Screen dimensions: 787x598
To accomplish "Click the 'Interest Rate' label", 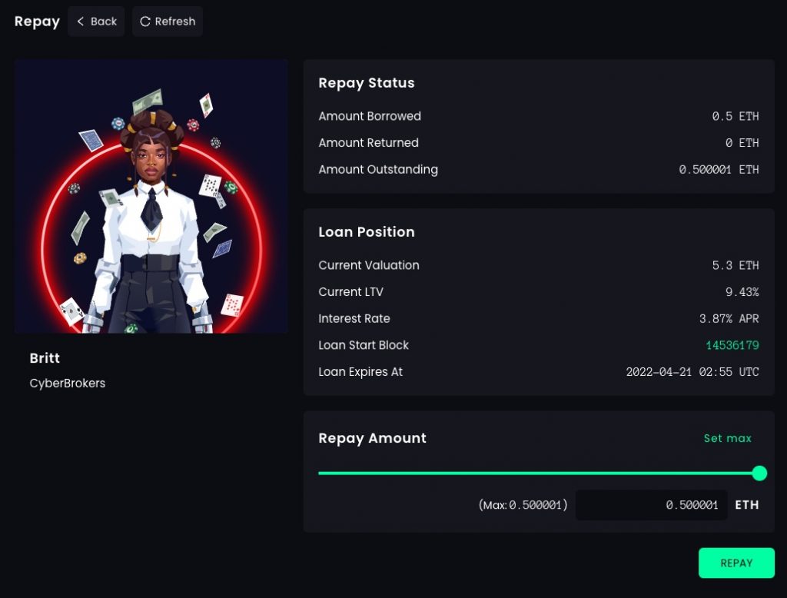I will 354,318.
